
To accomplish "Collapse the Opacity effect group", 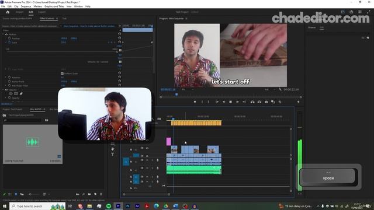I will tap(3, 90).
